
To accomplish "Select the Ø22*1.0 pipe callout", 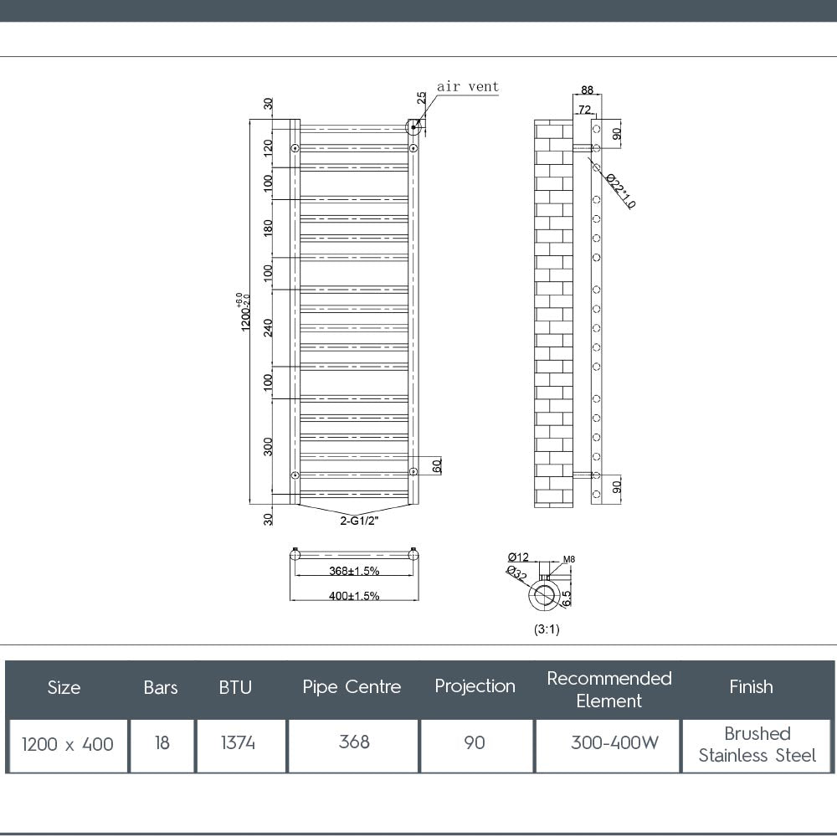I will pos(619,191).
